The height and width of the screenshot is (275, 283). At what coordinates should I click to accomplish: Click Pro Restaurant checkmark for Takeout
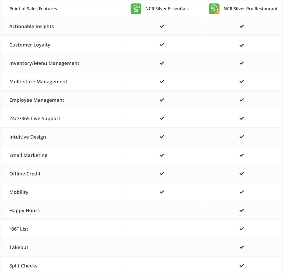(242, 247)
